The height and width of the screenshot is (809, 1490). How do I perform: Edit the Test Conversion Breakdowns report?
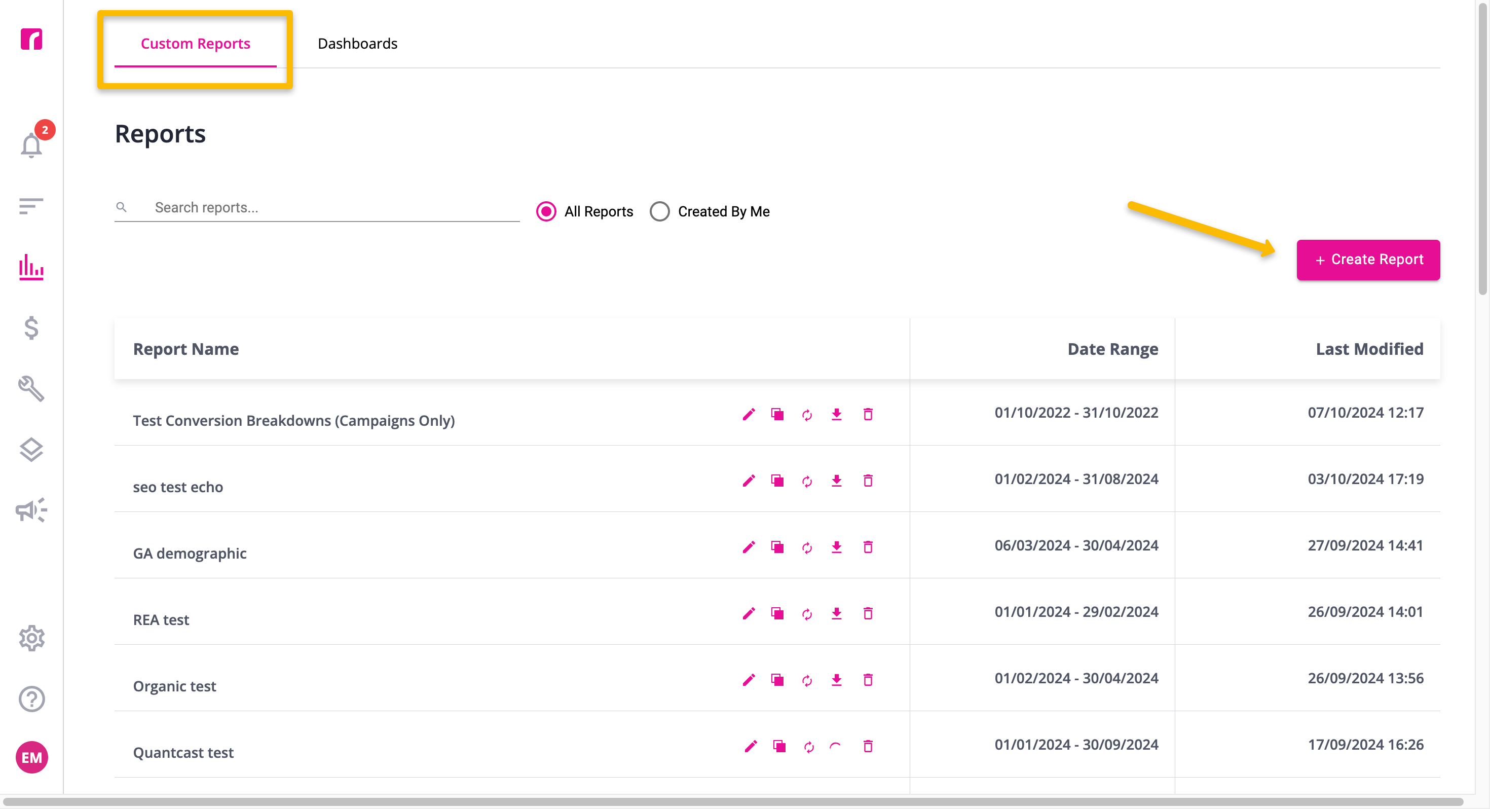coord(749,414)
